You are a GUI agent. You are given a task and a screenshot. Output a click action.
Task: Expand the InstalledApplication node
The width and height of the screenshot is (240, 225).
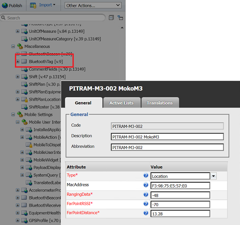tap(22, 129)
